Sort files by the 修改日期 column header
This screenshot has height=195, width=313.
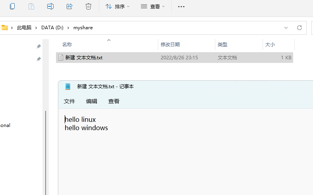pos(170,45)
